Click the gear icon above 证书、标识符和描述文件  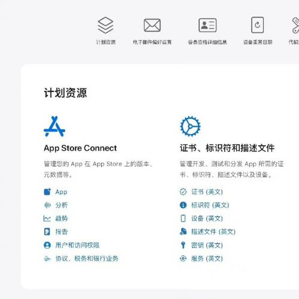(190, 126)
